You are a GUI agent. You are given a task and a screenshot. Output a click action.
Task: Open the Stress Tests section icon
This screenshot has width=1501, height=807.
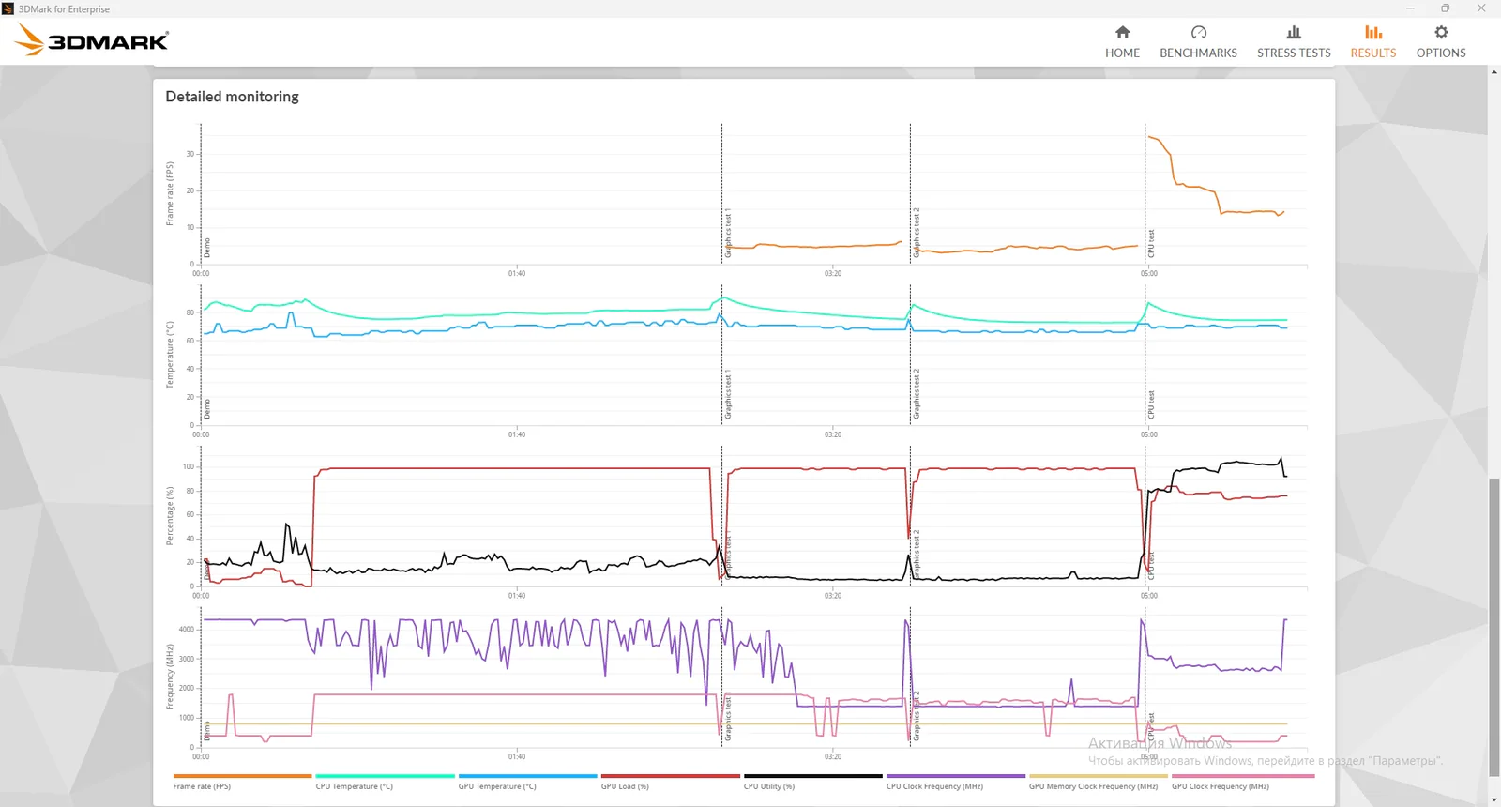tap(1294, 33)
